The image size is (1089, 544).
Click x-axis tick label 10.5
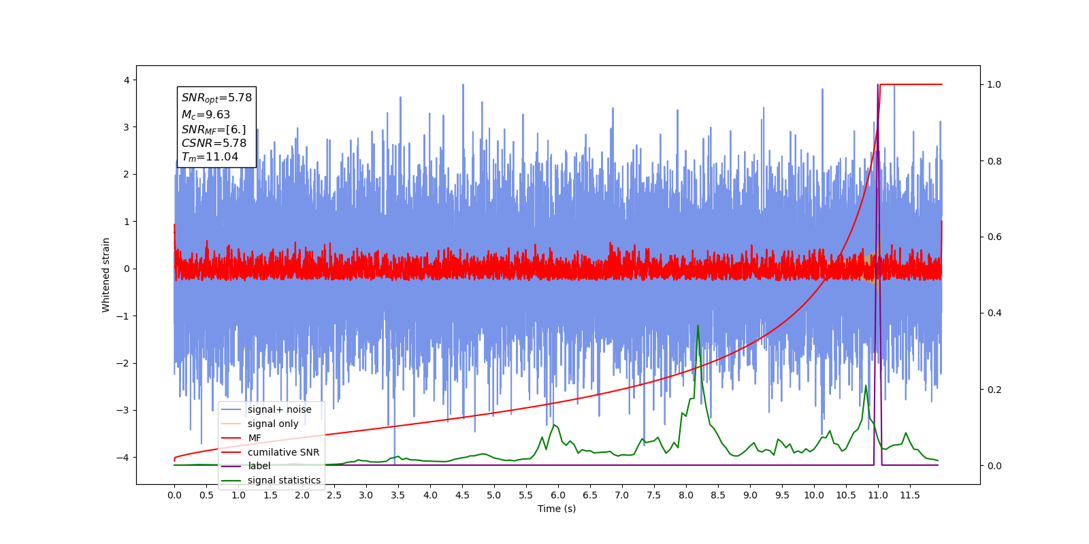click(x=846, y=495)
